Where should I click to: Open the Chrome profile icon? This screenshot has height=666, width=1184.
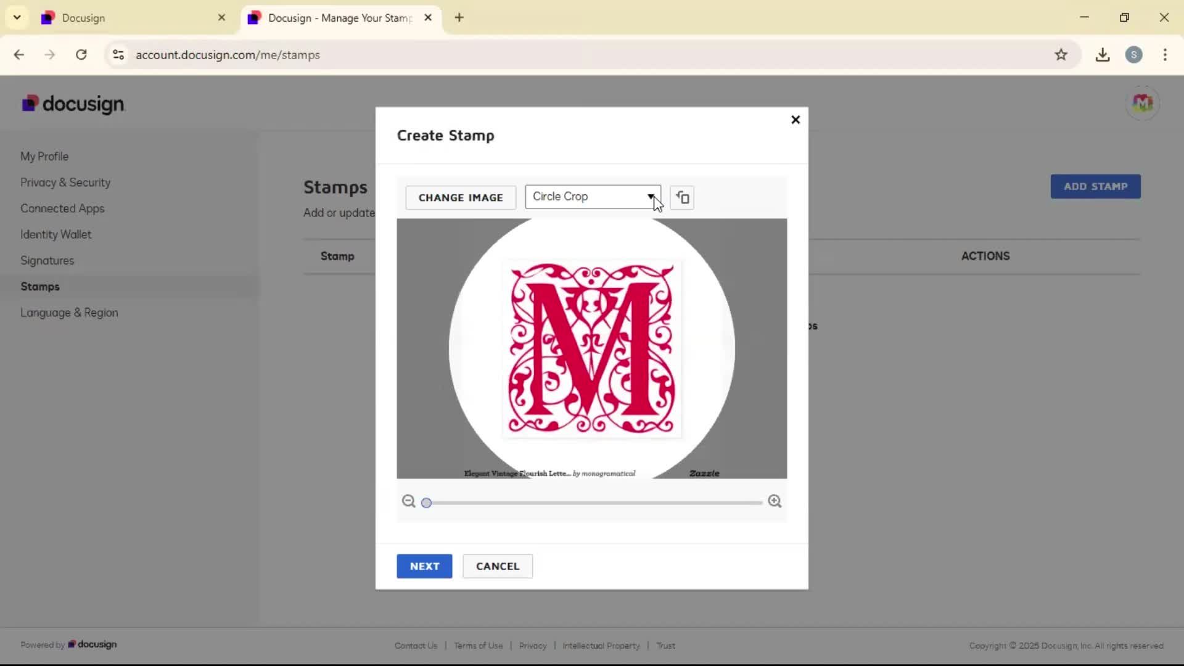click(x=1133, y=55)
